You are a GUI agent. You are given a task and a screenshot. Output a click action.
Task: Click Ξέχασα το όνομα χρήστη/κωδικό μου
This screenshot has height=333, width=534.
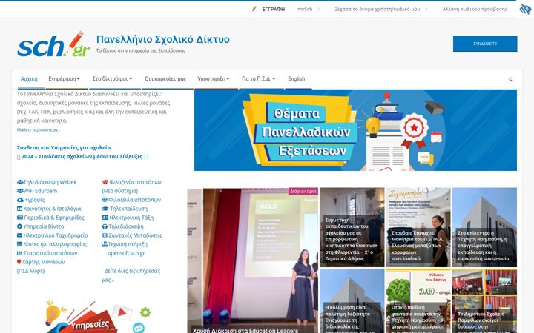point(378,9)
